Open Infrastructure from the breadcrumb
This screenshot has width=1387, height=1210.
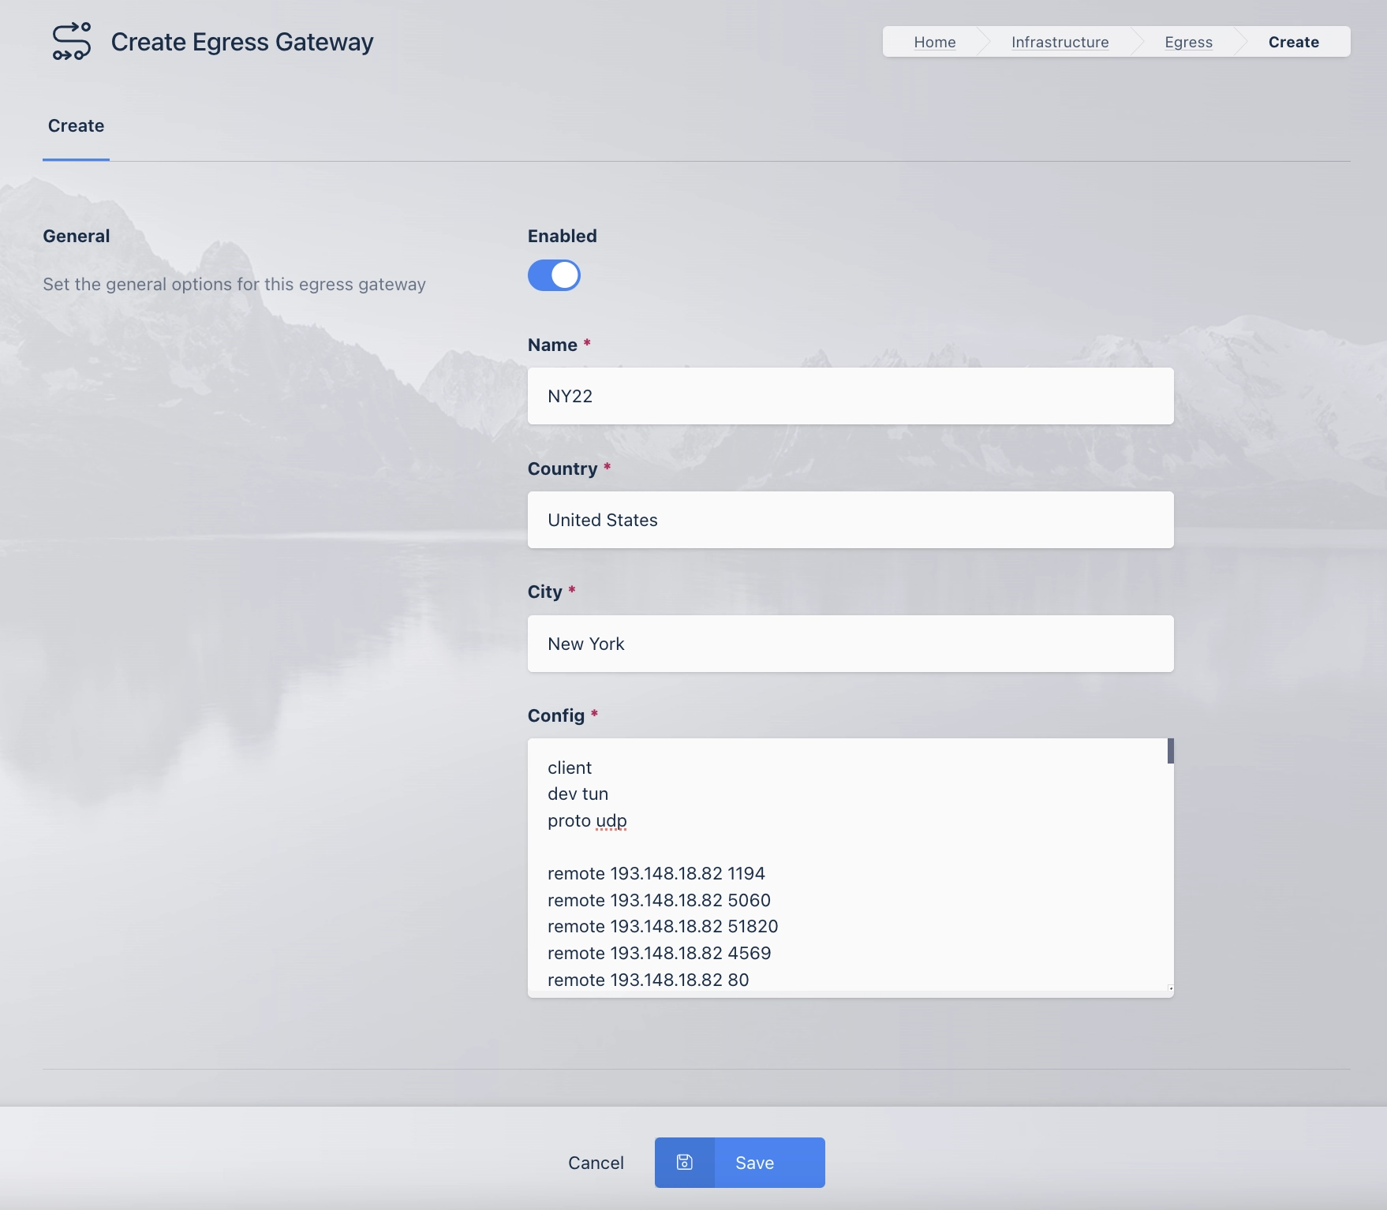click(1060, 42)
